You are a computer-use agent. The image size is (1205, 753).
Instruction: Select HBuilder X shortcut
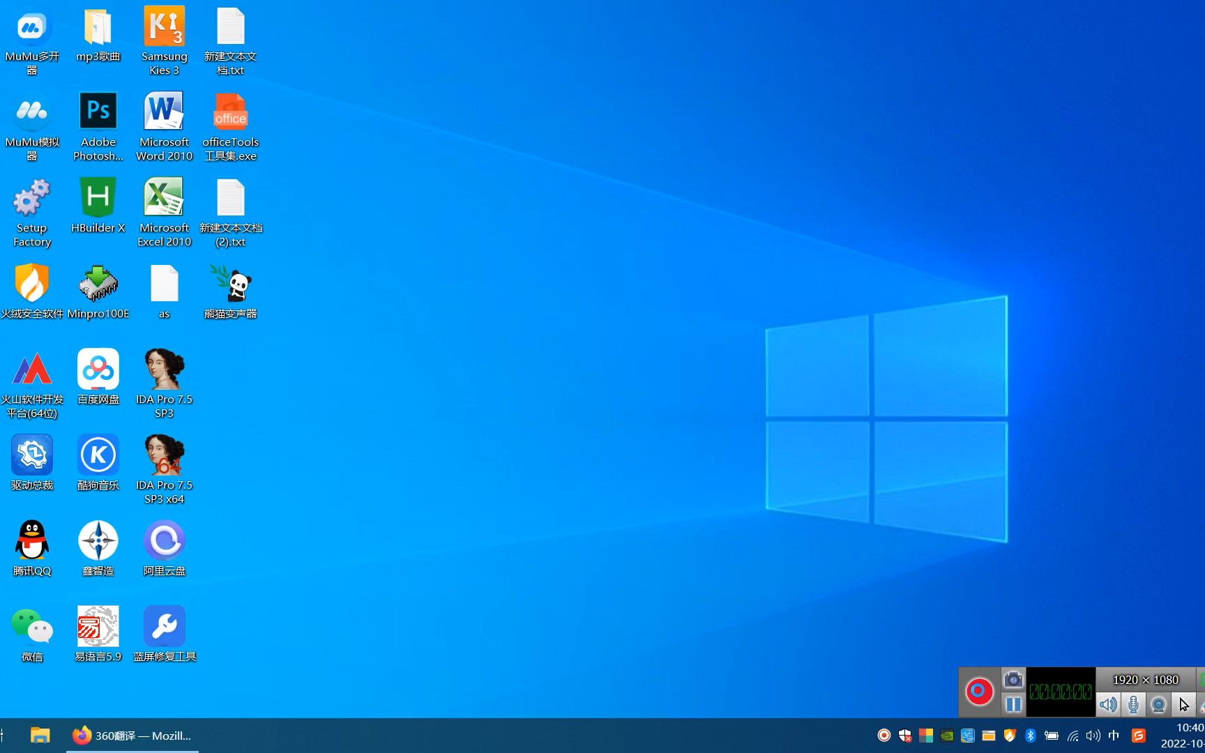(98, 206)
